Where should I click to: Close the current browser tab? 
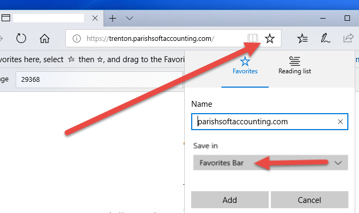95,18
